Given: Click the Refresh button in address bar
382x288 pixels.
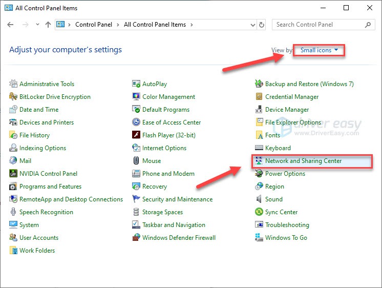Looking at the screenshot, I should [x=262, y=25].
